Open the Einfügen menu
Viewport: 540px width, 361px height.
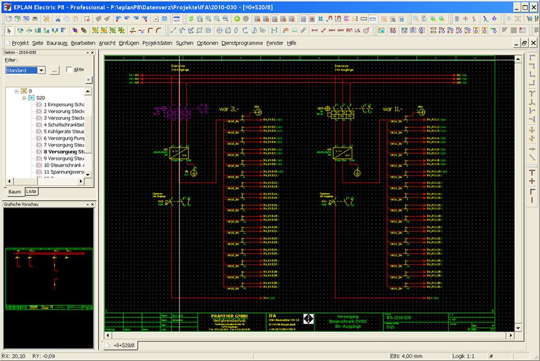[129, 43]
